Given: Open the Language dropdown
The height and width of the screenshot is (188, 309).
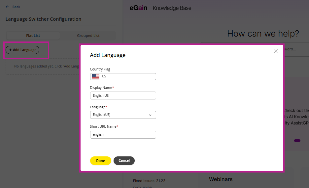Looking at the screenshot, I should (123, 115).
